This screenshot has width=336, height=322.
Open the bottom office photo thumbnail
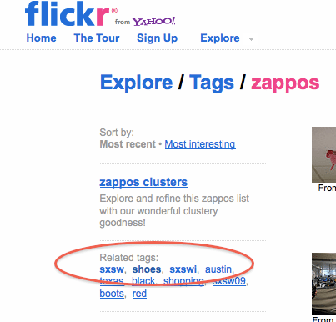click(323, 284)
